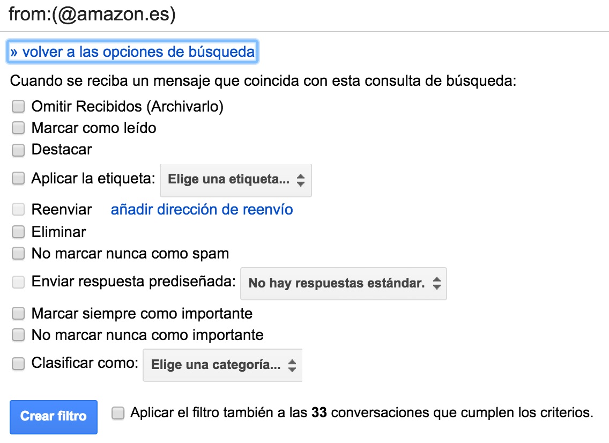Viewport: 609px width, 443px height.
Task: Enable No marcar nunca como spam
Action: point(19,253)
